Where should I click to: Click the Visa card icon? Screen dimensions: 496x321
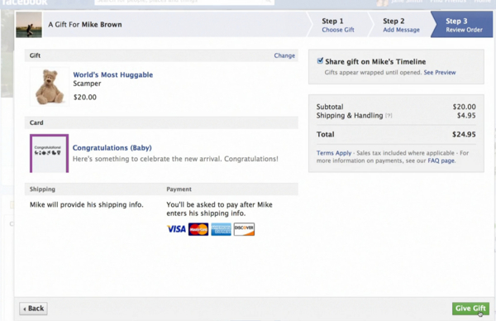coord(176,229)
